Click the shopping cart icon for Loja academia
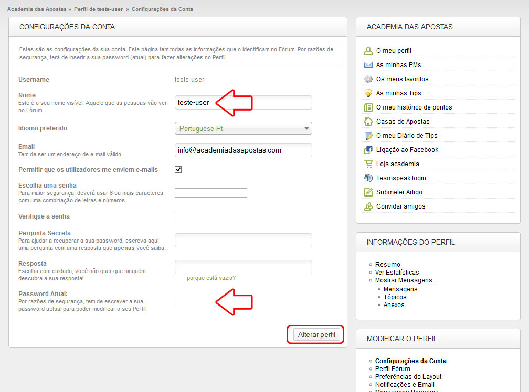Screen dimensions: 529x392 click(x=368, y=164)
